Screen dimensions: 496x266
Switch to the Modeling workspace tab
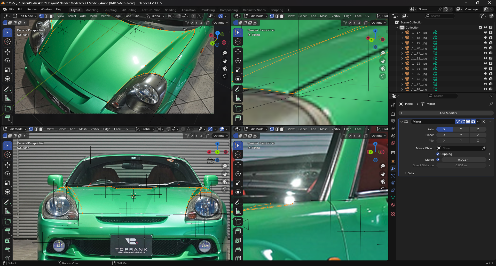coord(92,10)
